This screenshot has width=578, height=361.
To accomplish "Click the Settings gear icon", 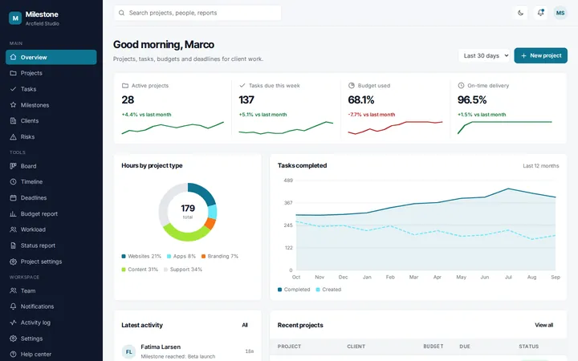I will (x=14, y=339).
